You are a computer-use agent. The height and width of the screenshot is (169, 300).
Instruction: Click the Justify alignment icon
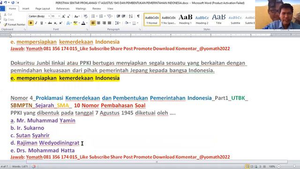tap(109, 23)
